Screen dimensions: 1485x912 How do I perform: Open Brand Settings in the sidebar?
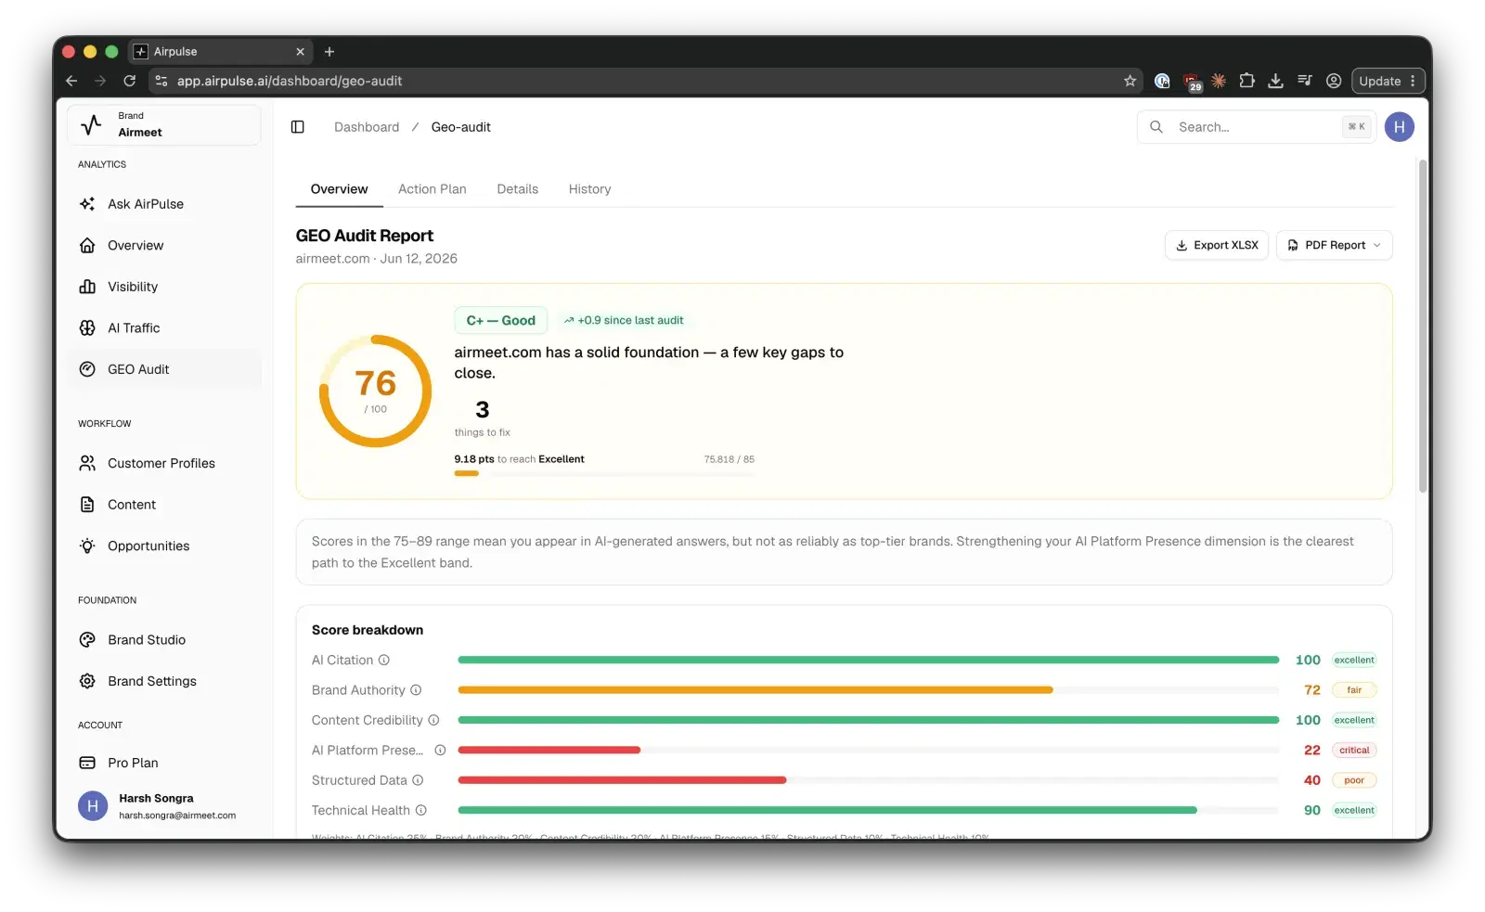click(x=164, y=681)
